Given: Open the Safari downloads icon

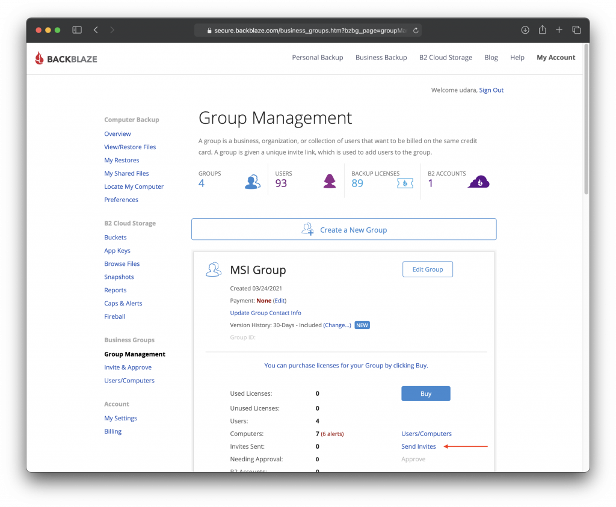Looking at the screenshot, I should pos(525,30).
